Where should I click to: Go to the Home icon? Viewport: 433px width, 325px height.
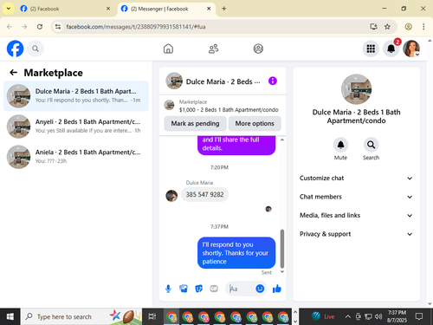click(x=168, y=49)
